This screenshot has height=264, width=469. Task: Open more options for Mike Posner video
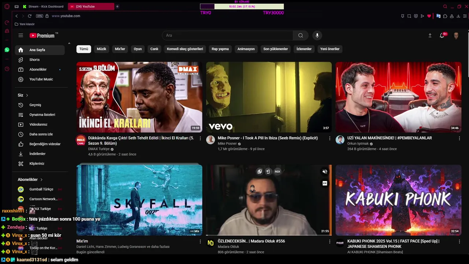(x=330, y=138)
